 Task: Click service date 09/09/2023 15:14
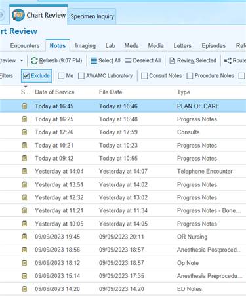coord(58,276)
